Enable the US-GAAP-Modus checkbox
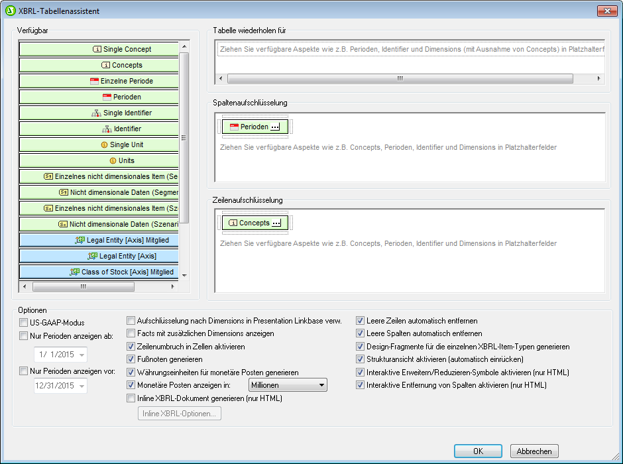 24,323
